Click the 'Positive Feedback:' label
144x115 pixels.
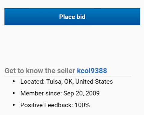click(47, 105)
